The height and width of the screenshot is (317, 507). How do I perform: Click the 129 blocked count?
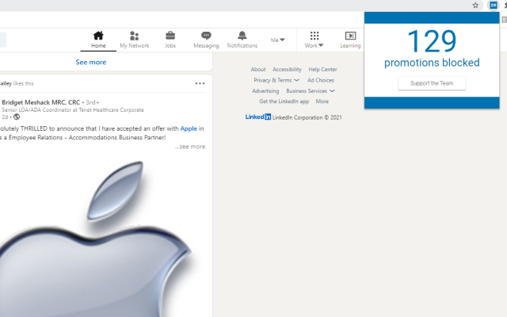[x=432, y=41]
